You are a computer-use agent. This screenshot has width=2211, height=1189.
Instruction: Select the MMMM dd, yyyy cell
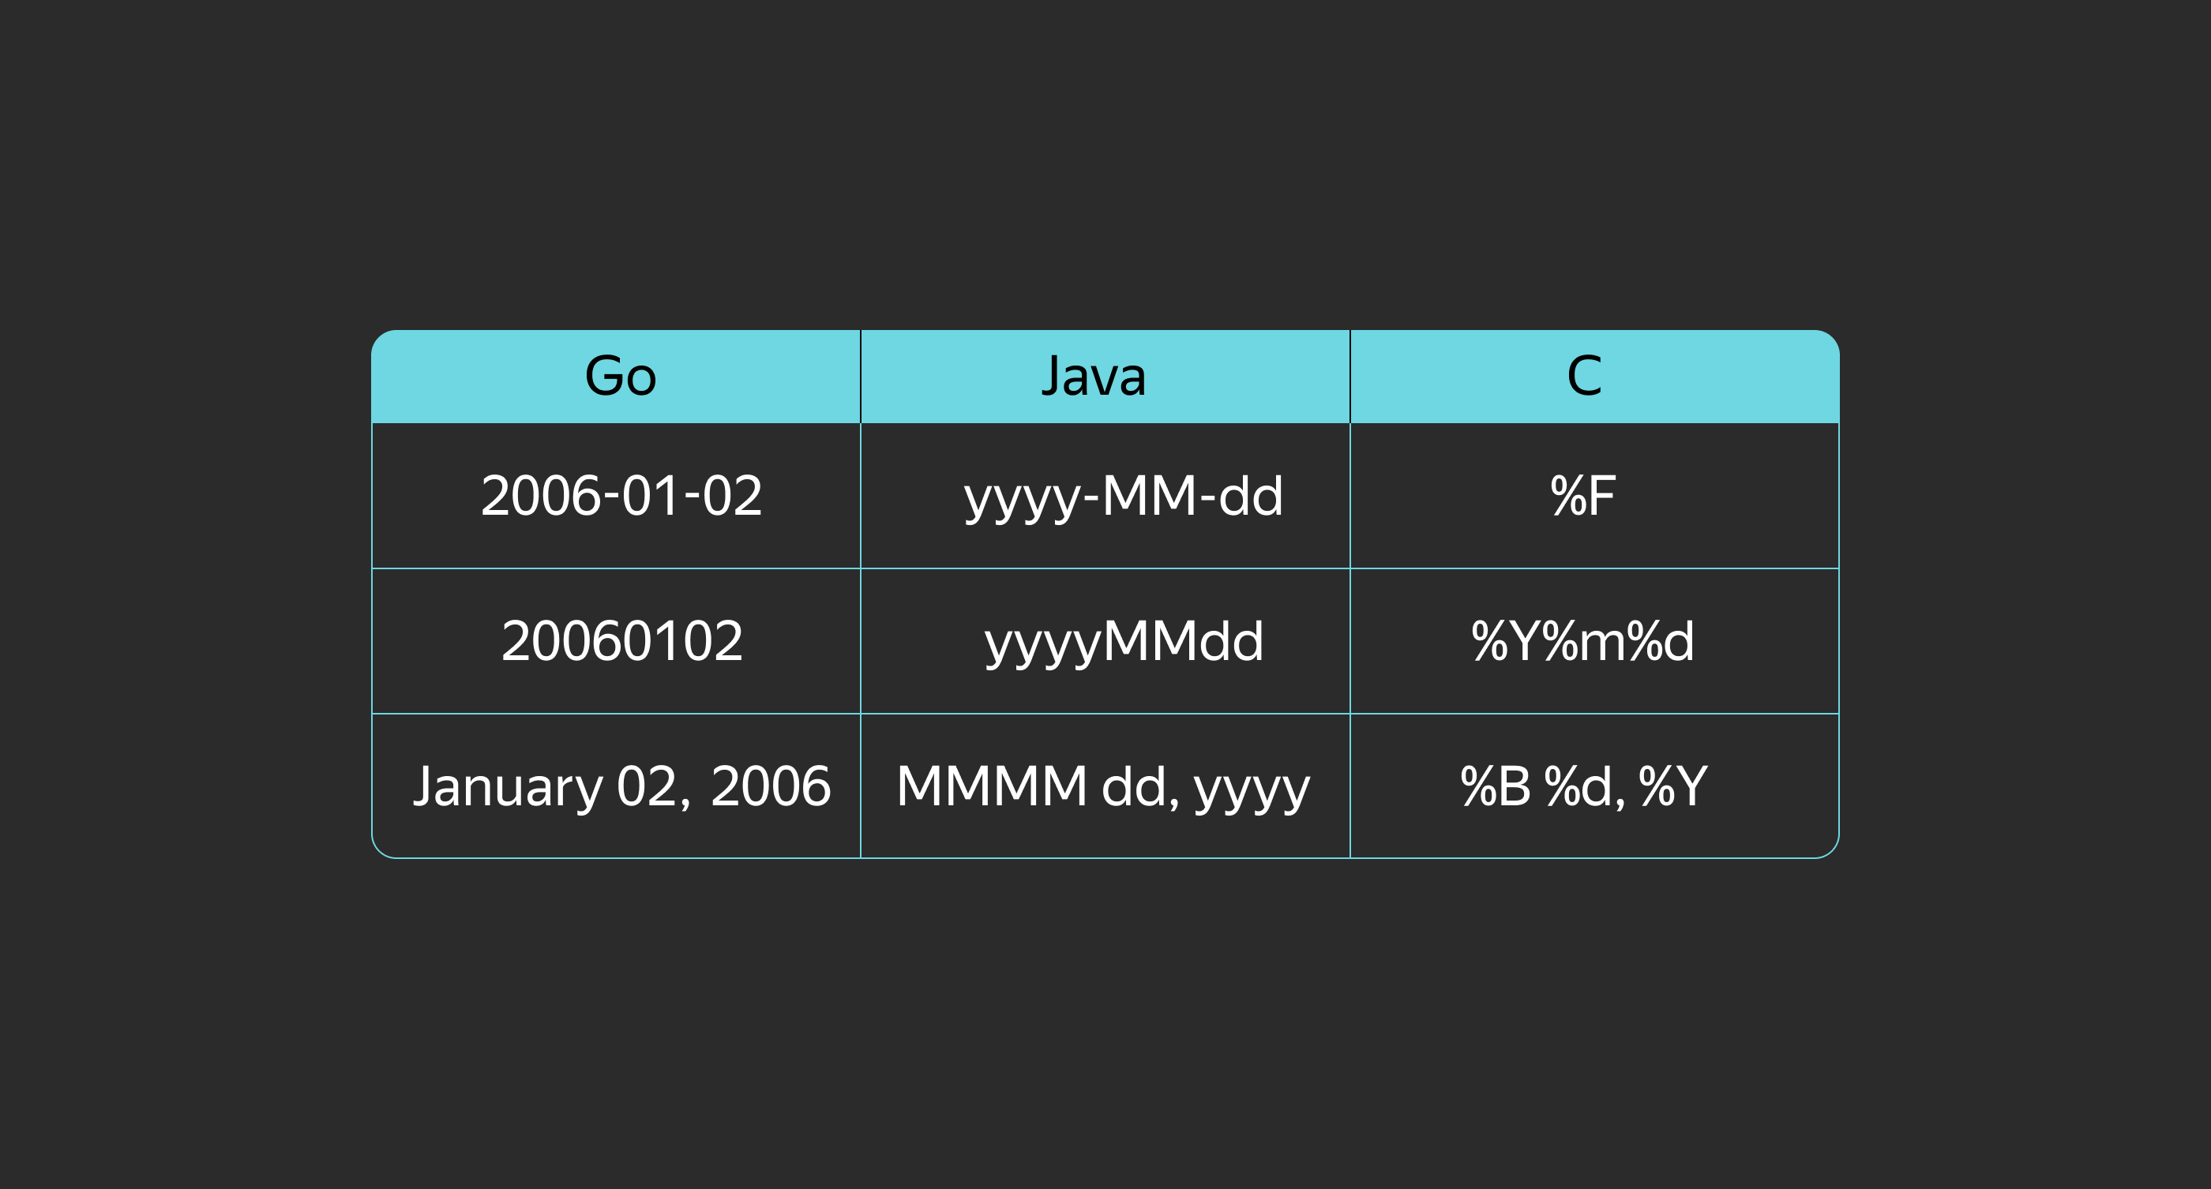(x=1105, y=786)
